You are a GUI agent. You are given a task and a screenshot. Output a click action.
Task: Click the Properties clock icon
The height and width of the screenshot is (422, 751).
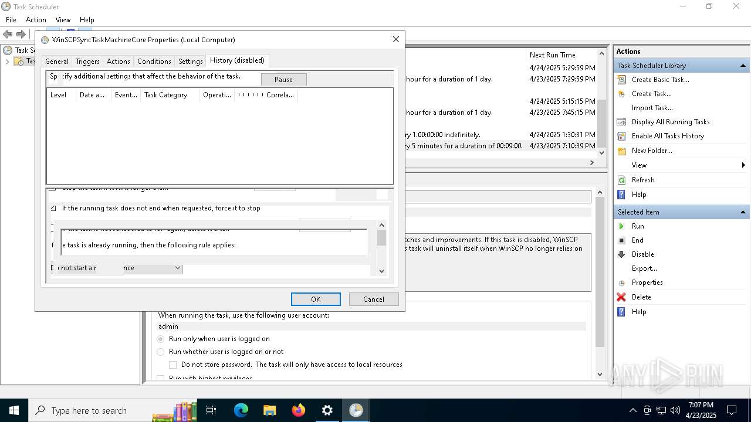pos(621,283)
